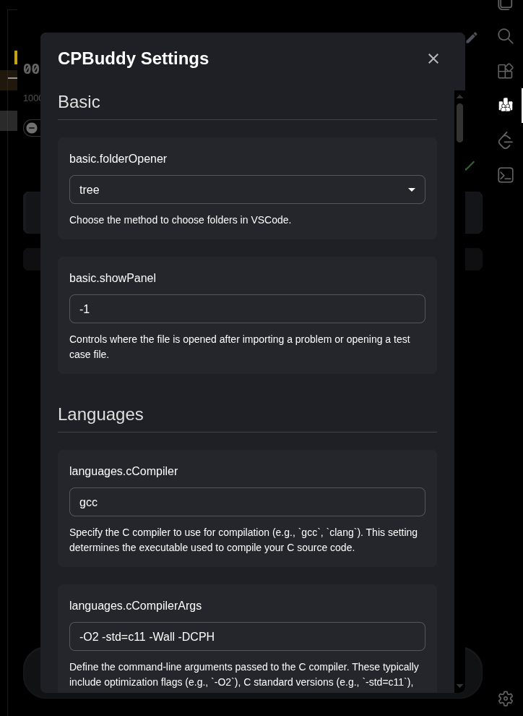Click "Specify the C compiler to use" description
Viewport: 523px width, 716px height.
(243, 540)
